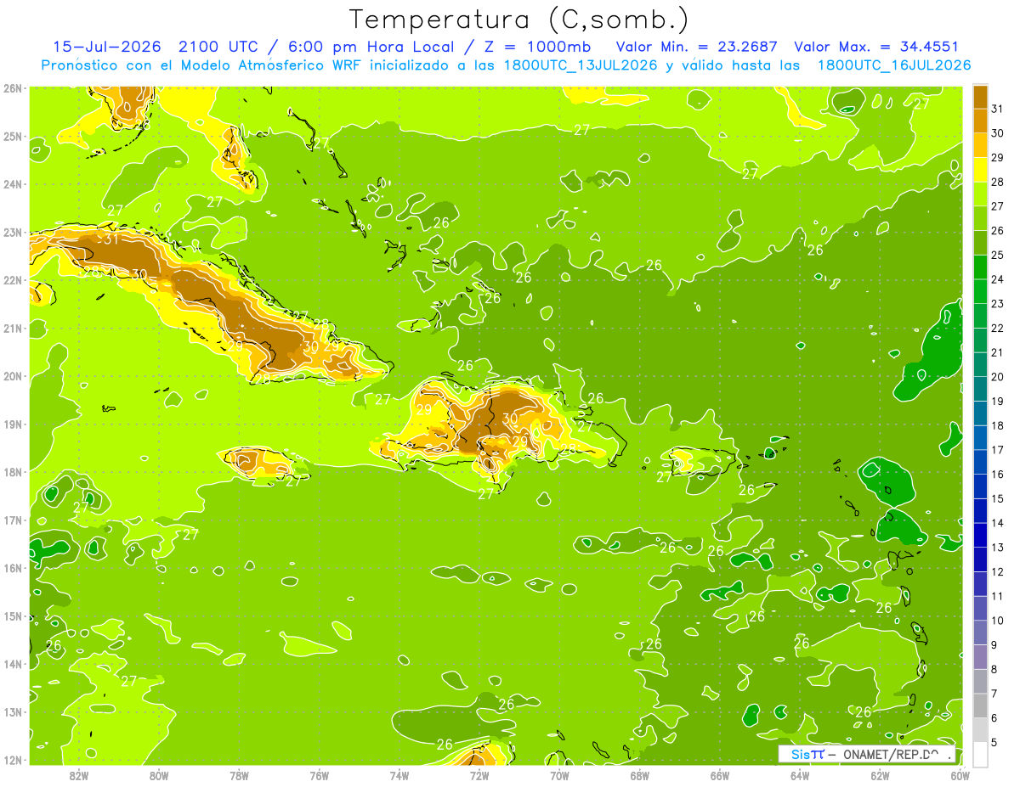This screenshot has height=787, width=1020.
Task: Click the 24N latitude axis label
Action: pos(13,184)
